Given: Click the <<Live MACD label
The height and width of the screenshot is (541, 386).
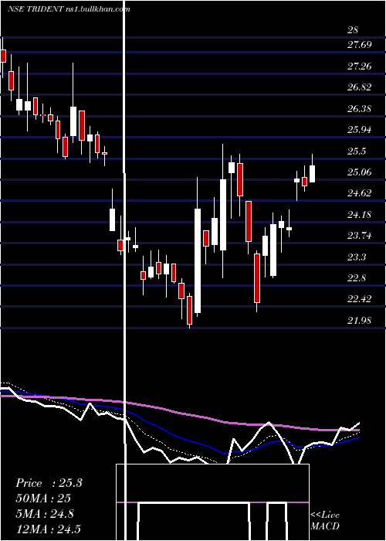Looking at the screenshot, I should click(x=325, y=521).
